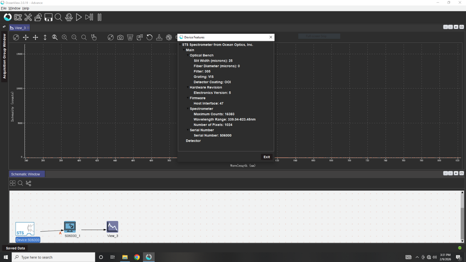Collapse the Serial Number node

pyautogui.click(x=188, y=130)
